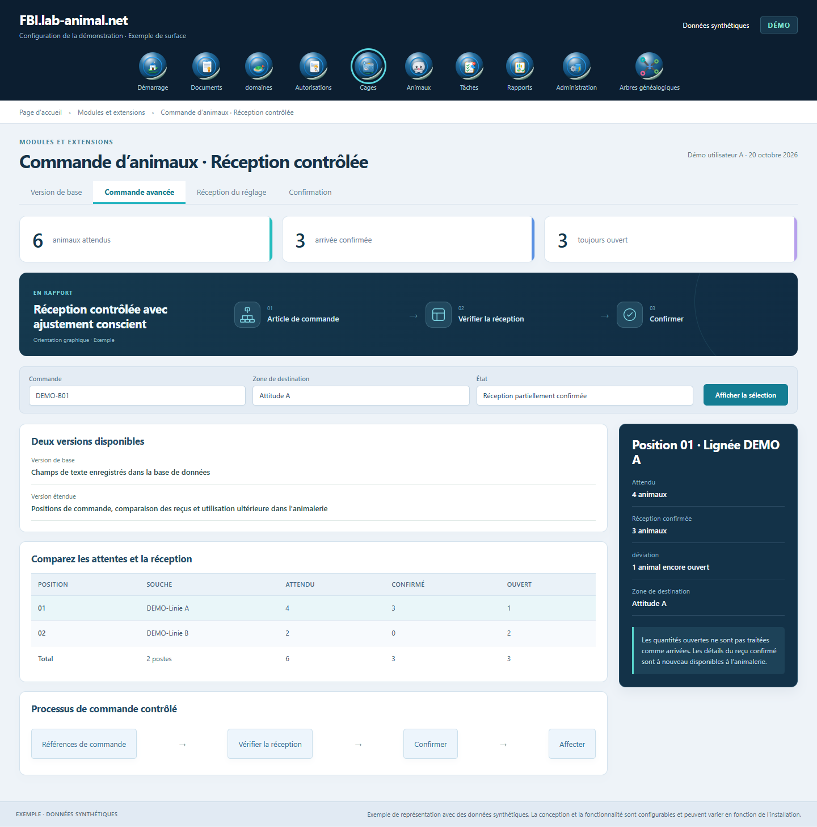Open the Rapports navigation icon

[x=520, y=66]
